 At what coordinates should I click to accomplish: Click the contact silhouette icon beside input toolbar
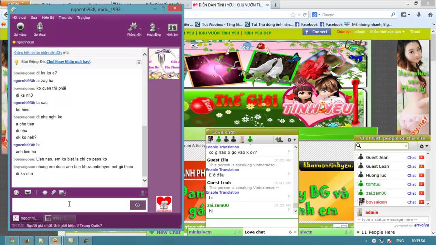(x=143, y=193)
